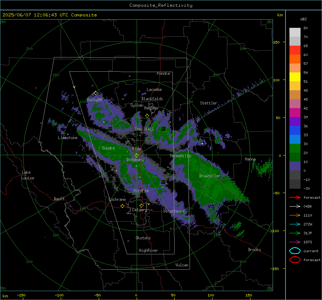Image resolution: width=322 pixels, height=300 pixels.
Task: Select the bright red swatch below 65 dBZ
Action: tap(295, 50)
